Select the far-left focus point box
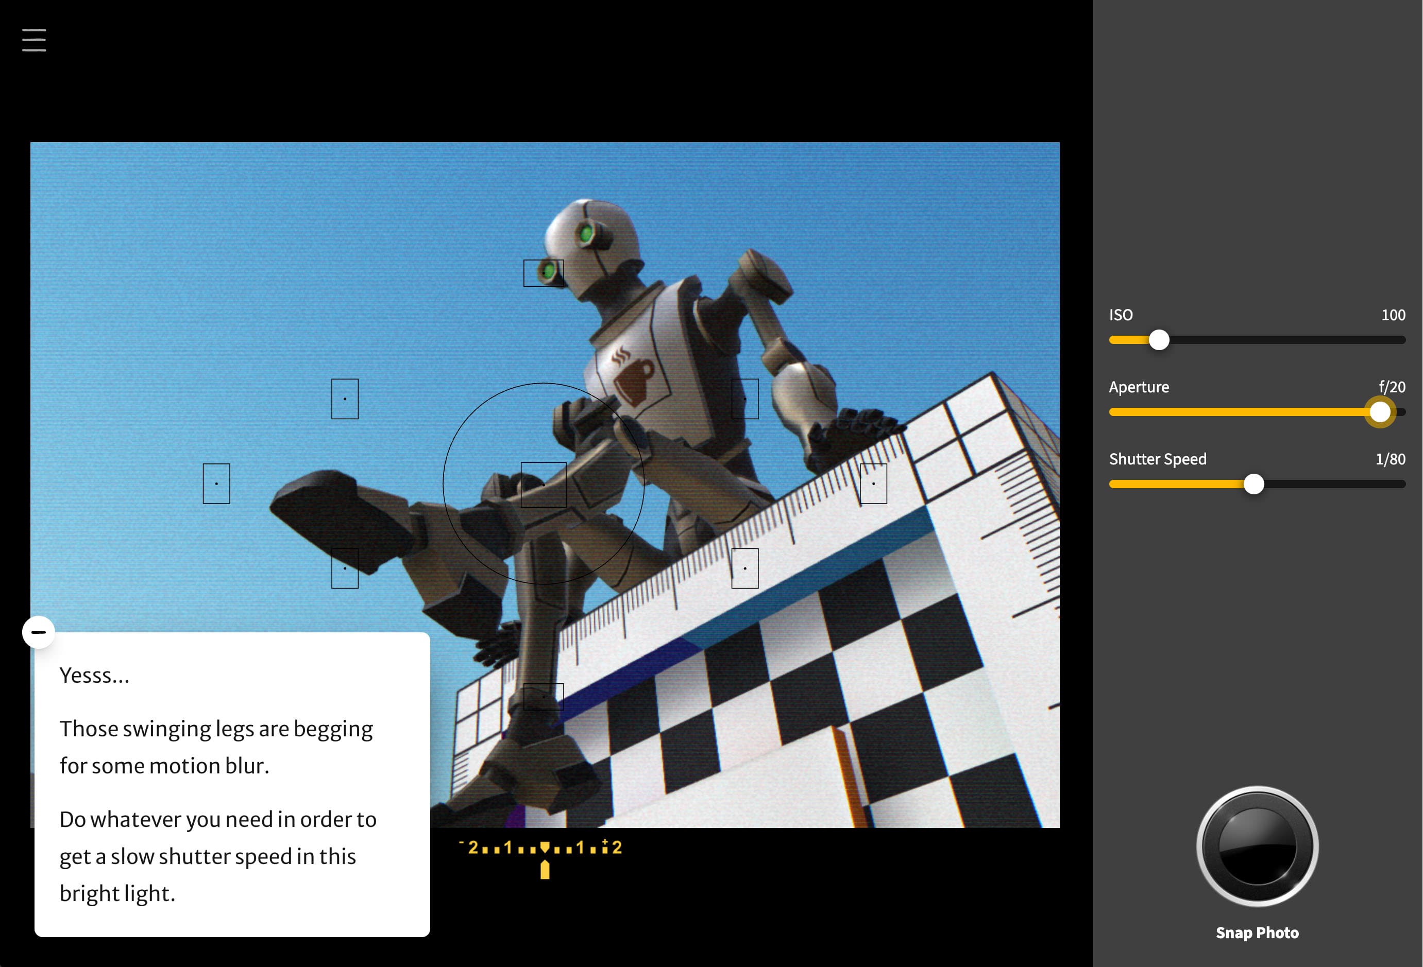Image resolution: width=1423 pixels, height=967 pixels. tap(216, 484)
